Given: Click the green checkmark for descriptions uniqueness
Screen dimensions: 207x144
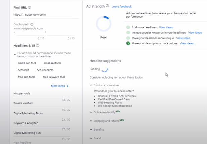Looking at the screenshot, I should tap(128, 43).
